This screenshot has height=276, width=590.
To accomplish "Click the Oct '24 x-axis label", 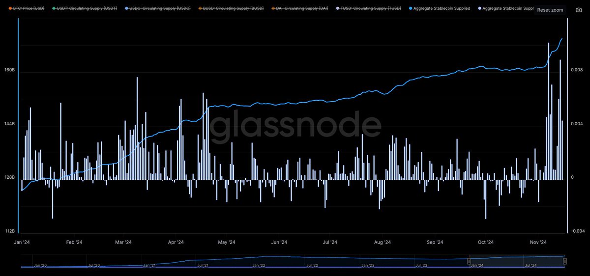I will point(486,242).
